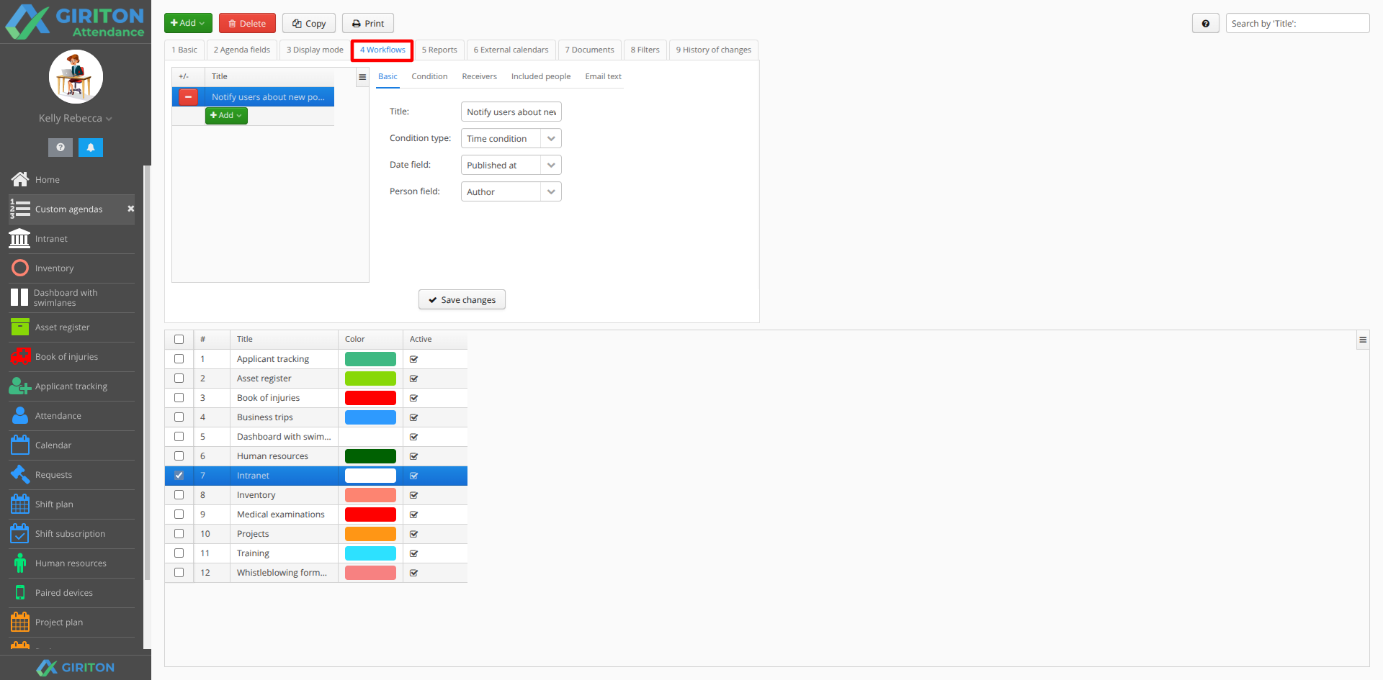Click the Custom agendas list icon
The height and width of the screenshot is (680, 1383).
[20, 209]
